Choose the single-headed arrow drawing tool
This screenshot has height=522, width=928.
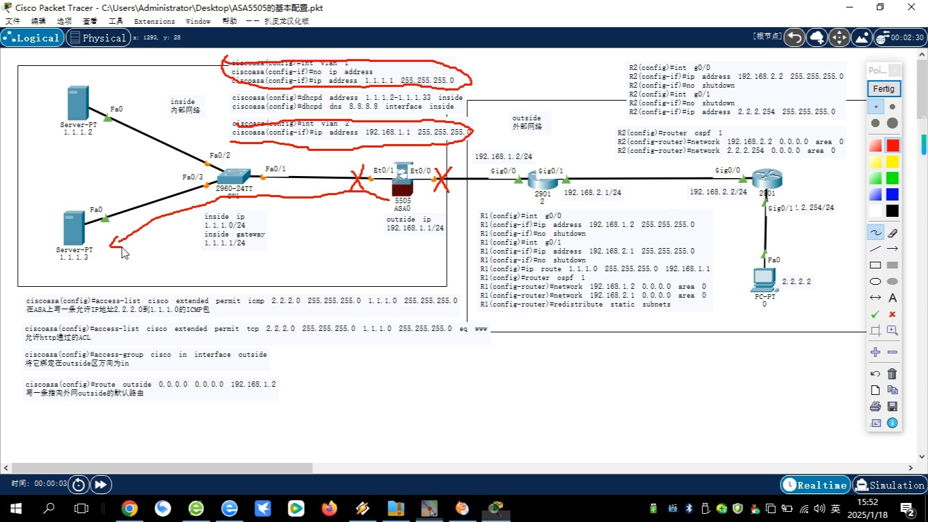coord(893,249)
